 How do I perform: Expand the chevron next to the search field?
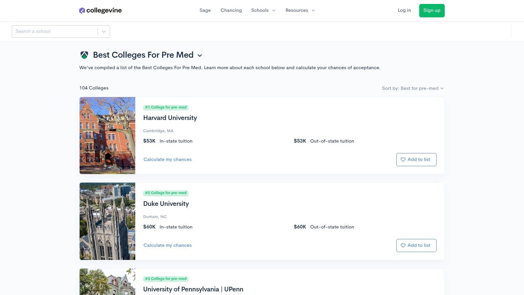(x=104, y=31)
